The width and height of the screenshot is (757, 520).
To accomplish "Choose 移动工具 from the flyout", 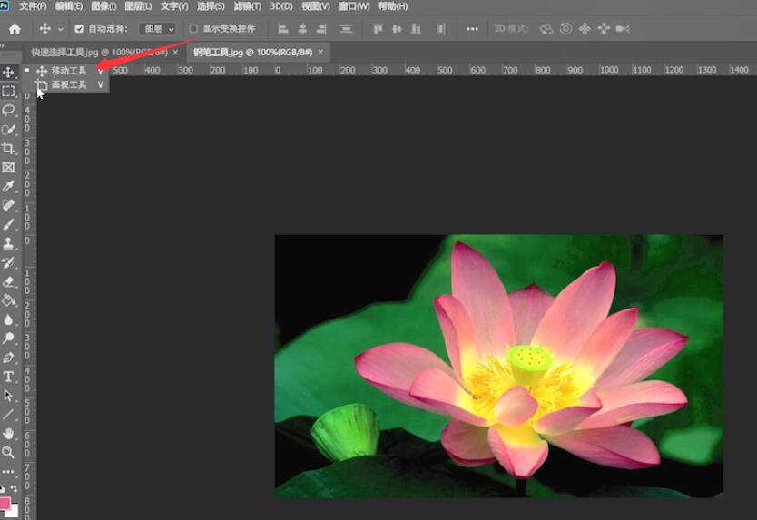I will (x=65, y=71).
